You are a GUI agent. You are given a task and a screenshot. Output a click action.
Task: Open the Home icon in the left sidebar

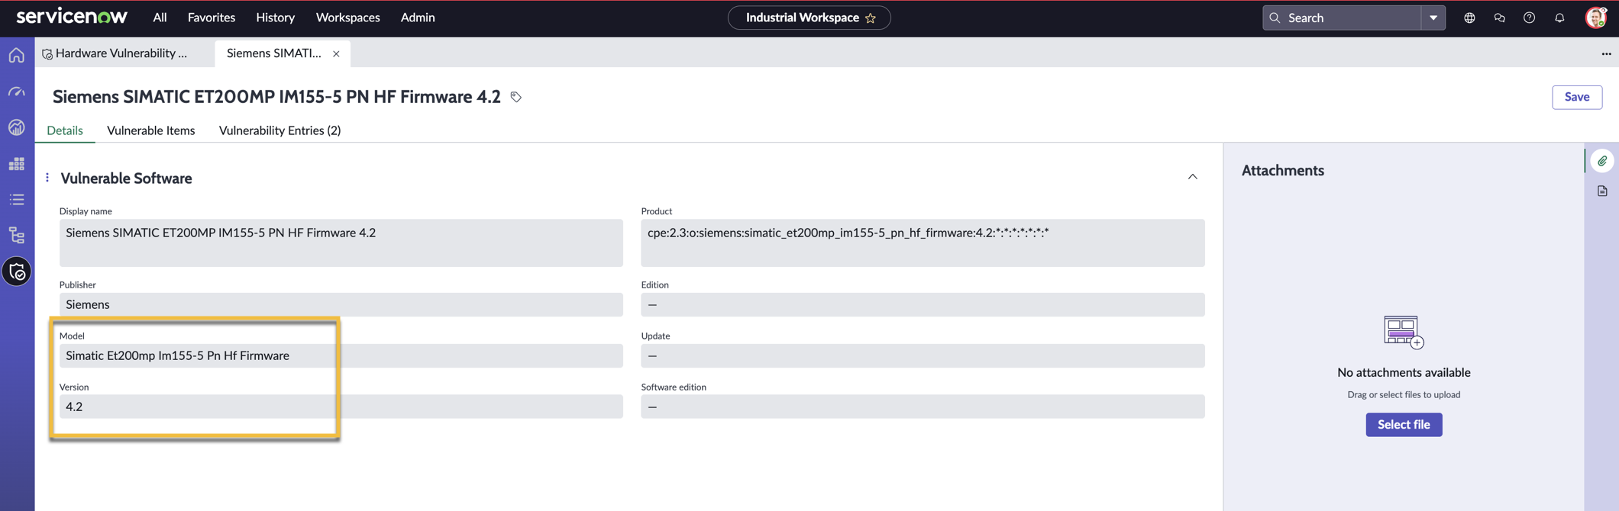coord(17,55)
